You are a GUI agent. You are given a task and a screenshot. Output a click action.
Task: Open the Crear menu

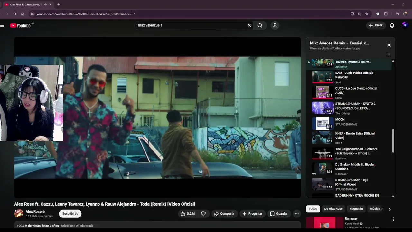376,25
